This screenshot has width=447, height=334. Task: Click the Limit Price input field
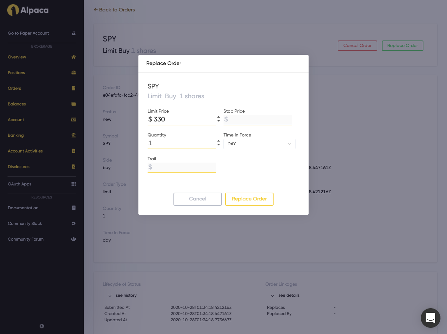click(x=182, y=119)
